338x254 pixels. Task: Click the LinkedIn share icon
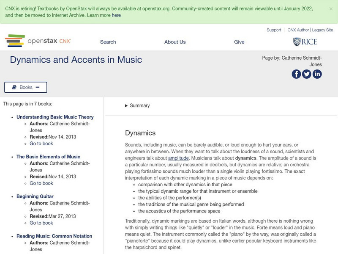click(x=317, y=75)
